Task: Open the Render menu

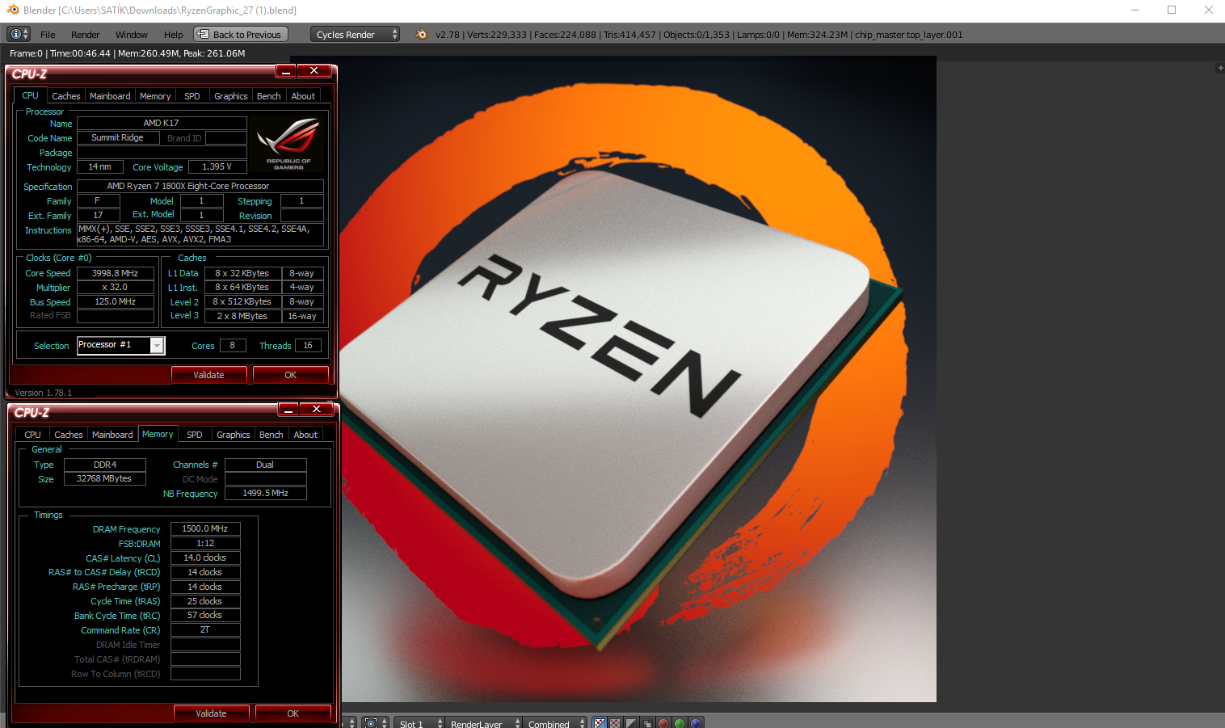Action: point(85,35)
